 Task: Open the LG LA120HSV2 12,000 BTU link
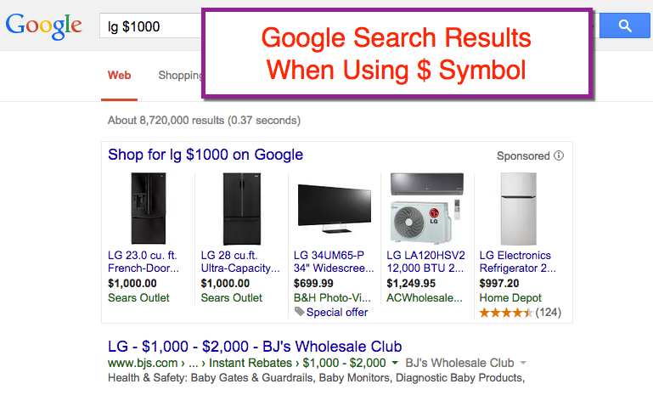point(426,262)
